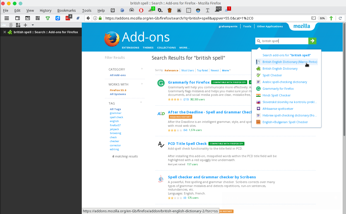The image size is (346, 214).
Task: Select British English Dictionary (Marco Pinto) suggestion
Action: click(286, 62)
